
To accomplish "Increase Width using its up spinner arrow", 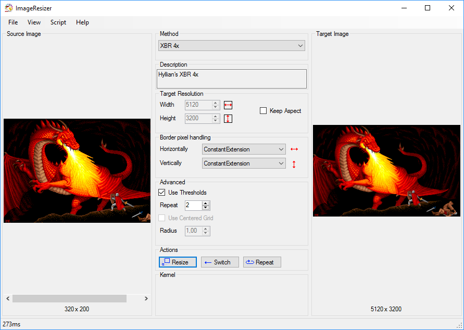I will point(216,103).
